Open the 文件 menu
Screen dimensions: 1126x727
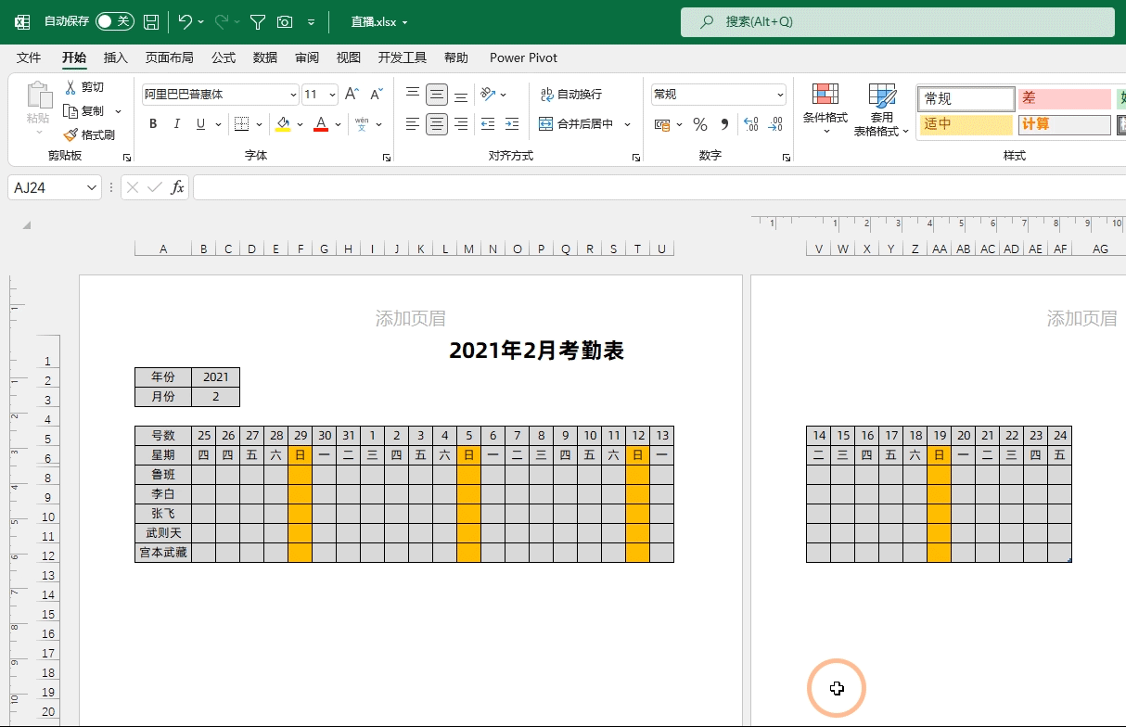[29, 57]
